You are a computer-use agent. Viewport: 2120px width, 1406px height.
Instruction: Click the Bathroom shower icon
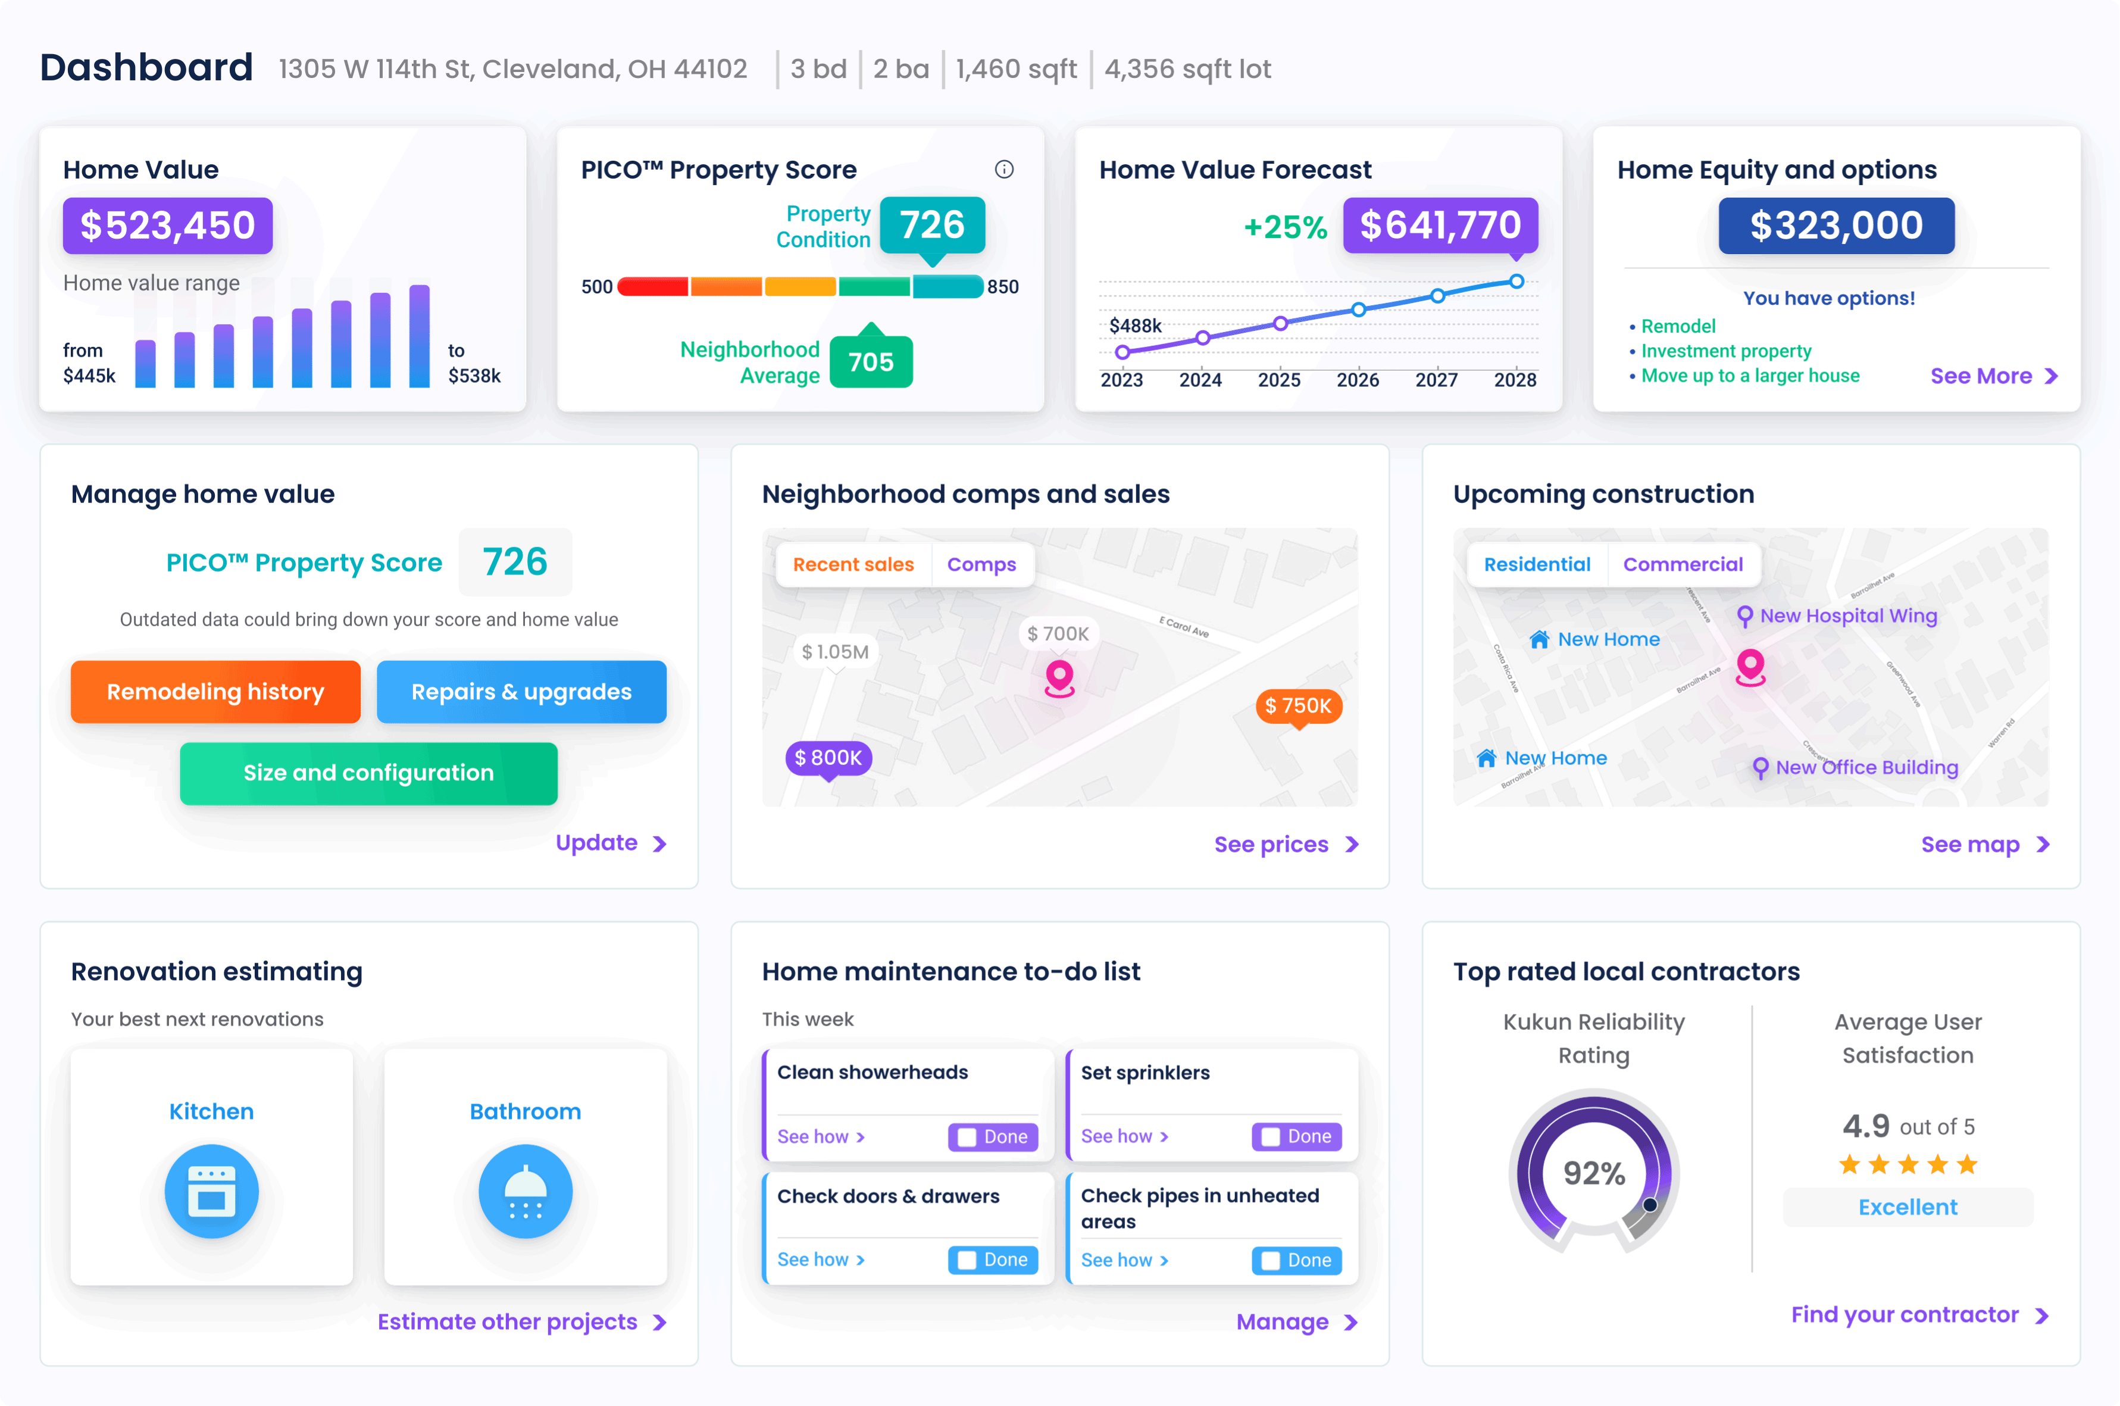(526, 1191)
